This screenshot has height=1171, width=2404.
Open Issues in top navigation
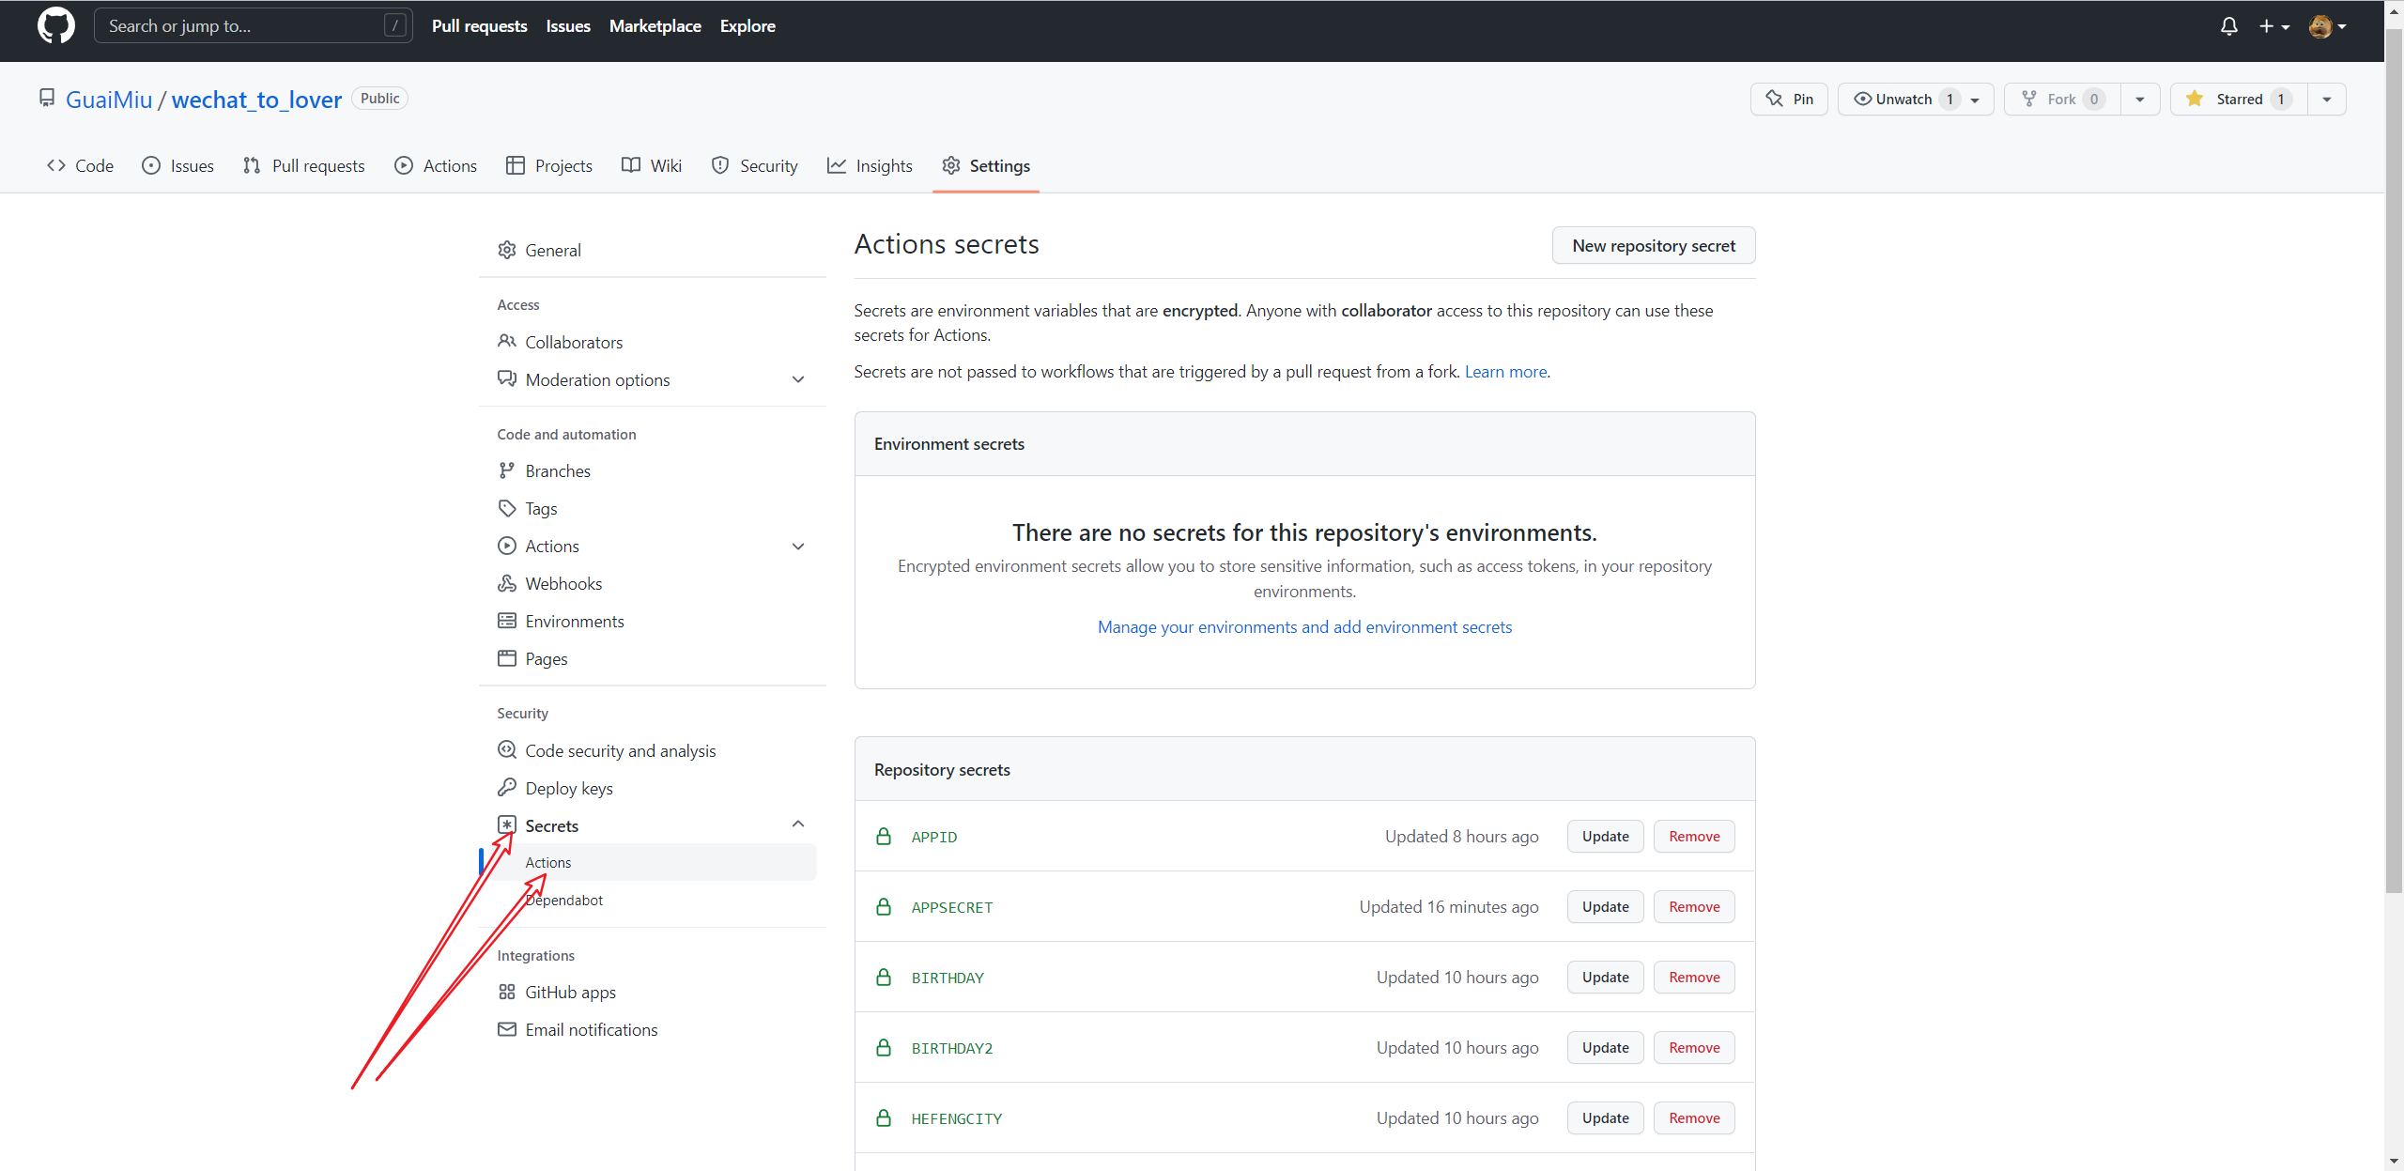click(568, 26)
